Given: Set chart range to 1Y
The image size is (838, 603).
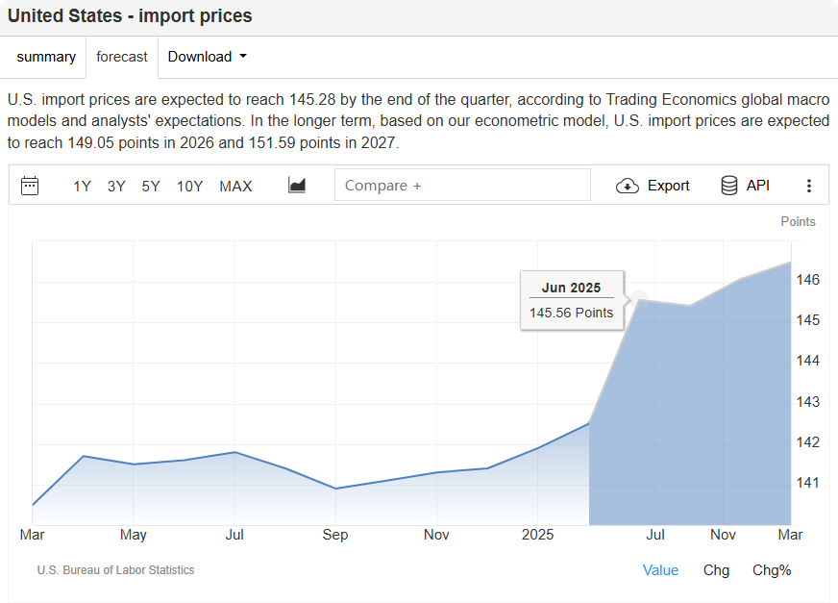Looking at the screenshot, I should (83, 187).
